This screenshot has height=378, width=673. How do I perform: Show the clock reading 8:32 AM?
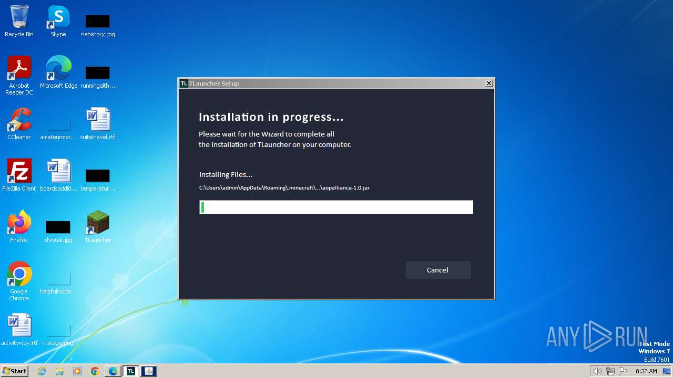[646, 371]
